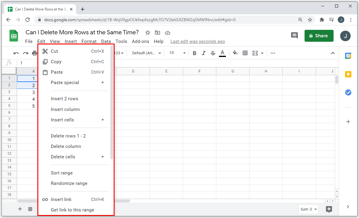Toggle strikethrough formatting

point(213,53)
